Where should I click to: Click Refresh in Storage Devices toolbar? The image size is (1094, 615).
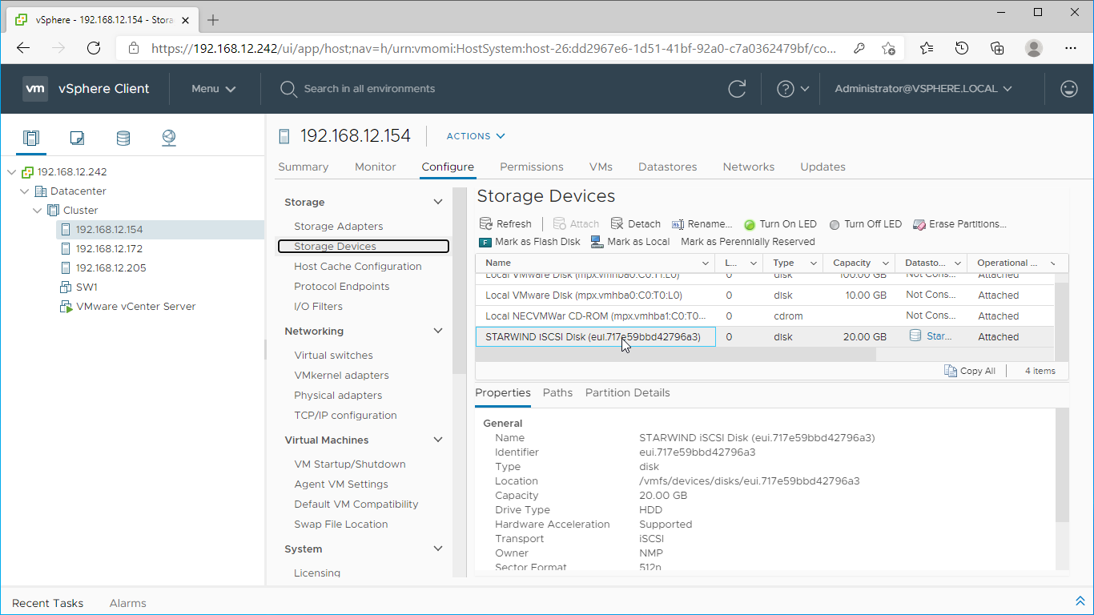click(505, 224)
